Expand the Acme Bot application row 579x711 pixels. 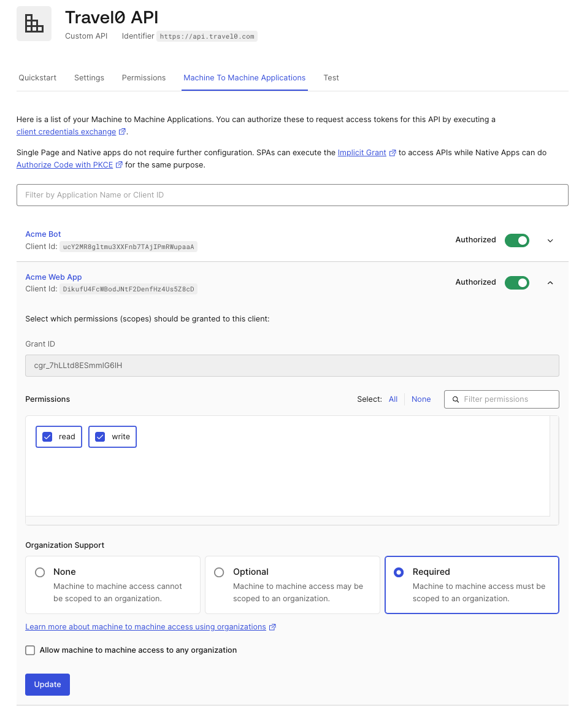tap(550, 240)
